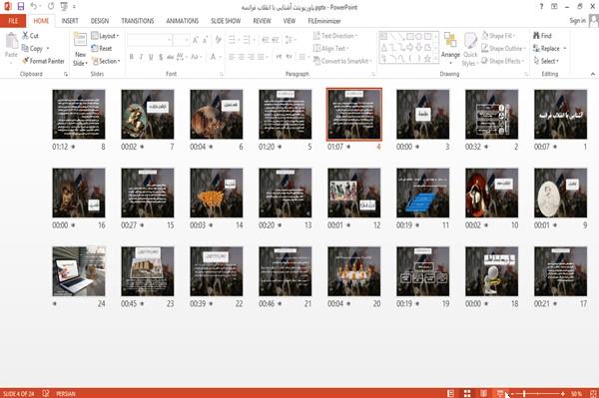
Task: Switch to the FILEminimizer tab
Action: tap(324, 21)
